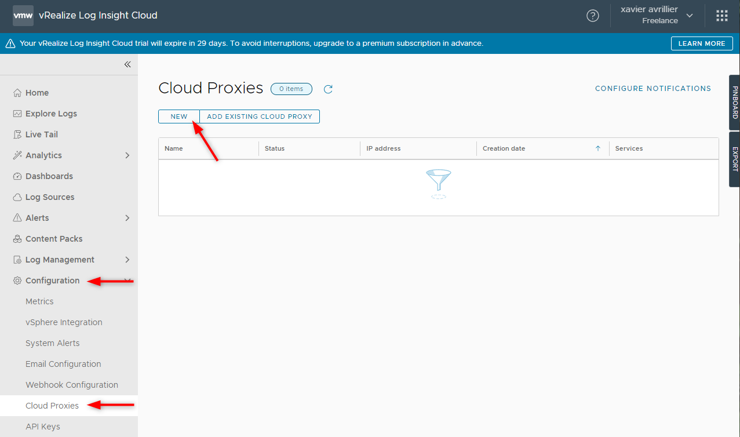Image resolution: width=740 pixels, height=437 pixels.
Task: Click the Cloud Proxies page heading
Action: click(x=211, y=88)
